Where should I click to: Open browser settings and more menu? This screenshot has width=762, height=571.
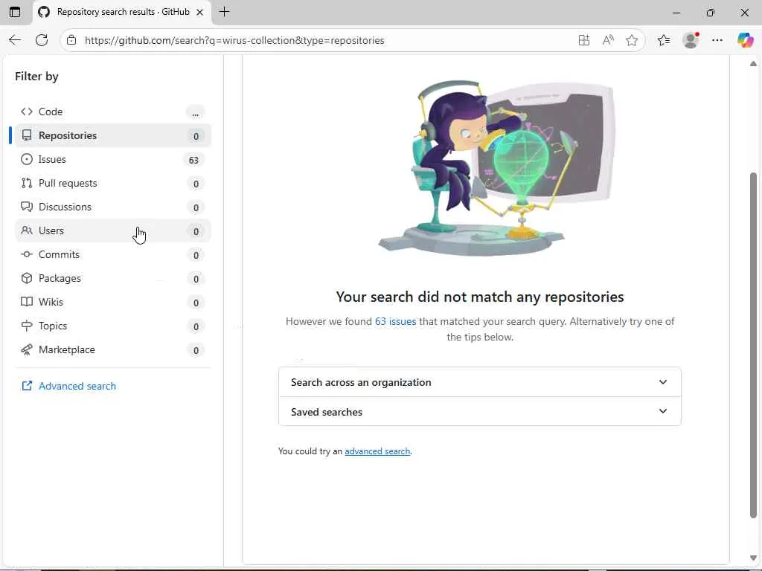tap(717, 40)
